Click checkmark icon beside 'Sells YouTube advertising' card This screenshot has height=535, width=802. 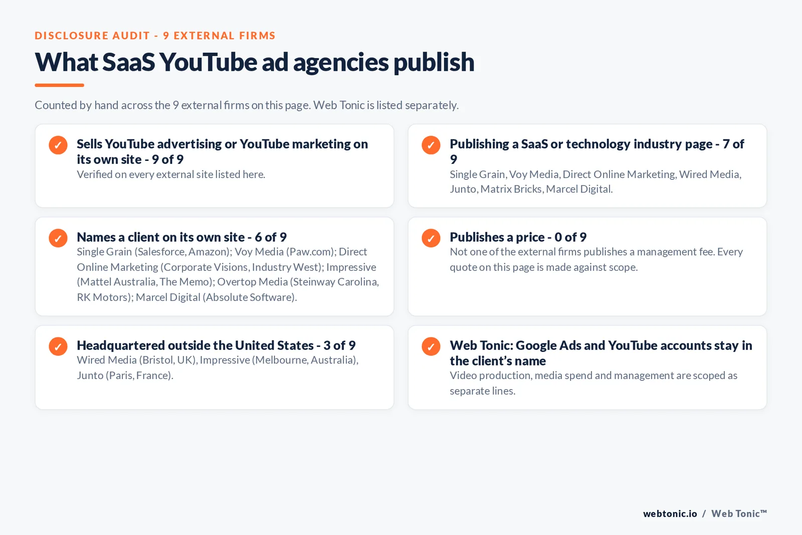58,145
